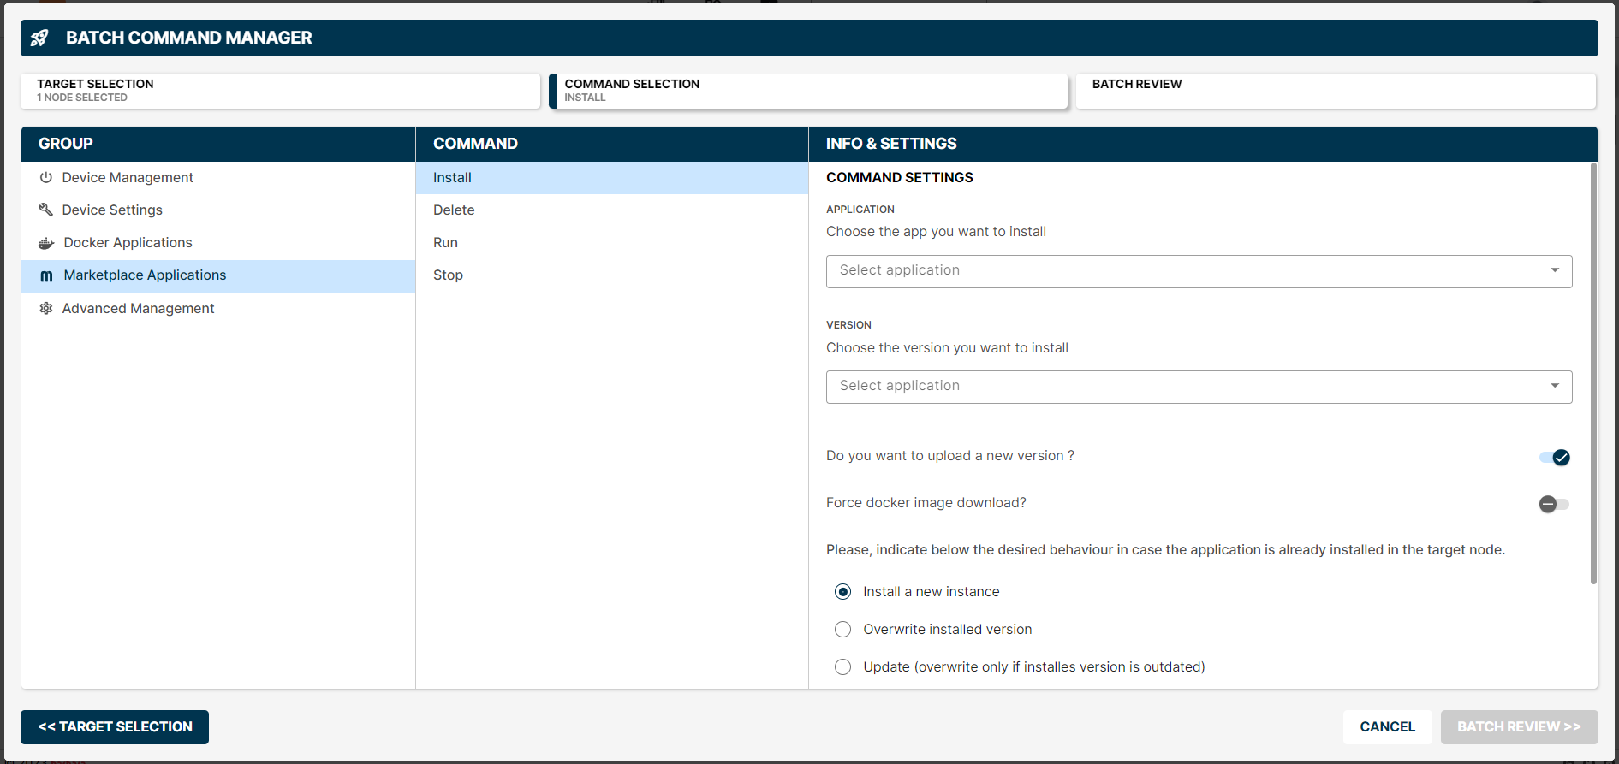This screenshot has width=1619, height=764.
Task: Click the Docker Applications whale icon
Action: 46,243
